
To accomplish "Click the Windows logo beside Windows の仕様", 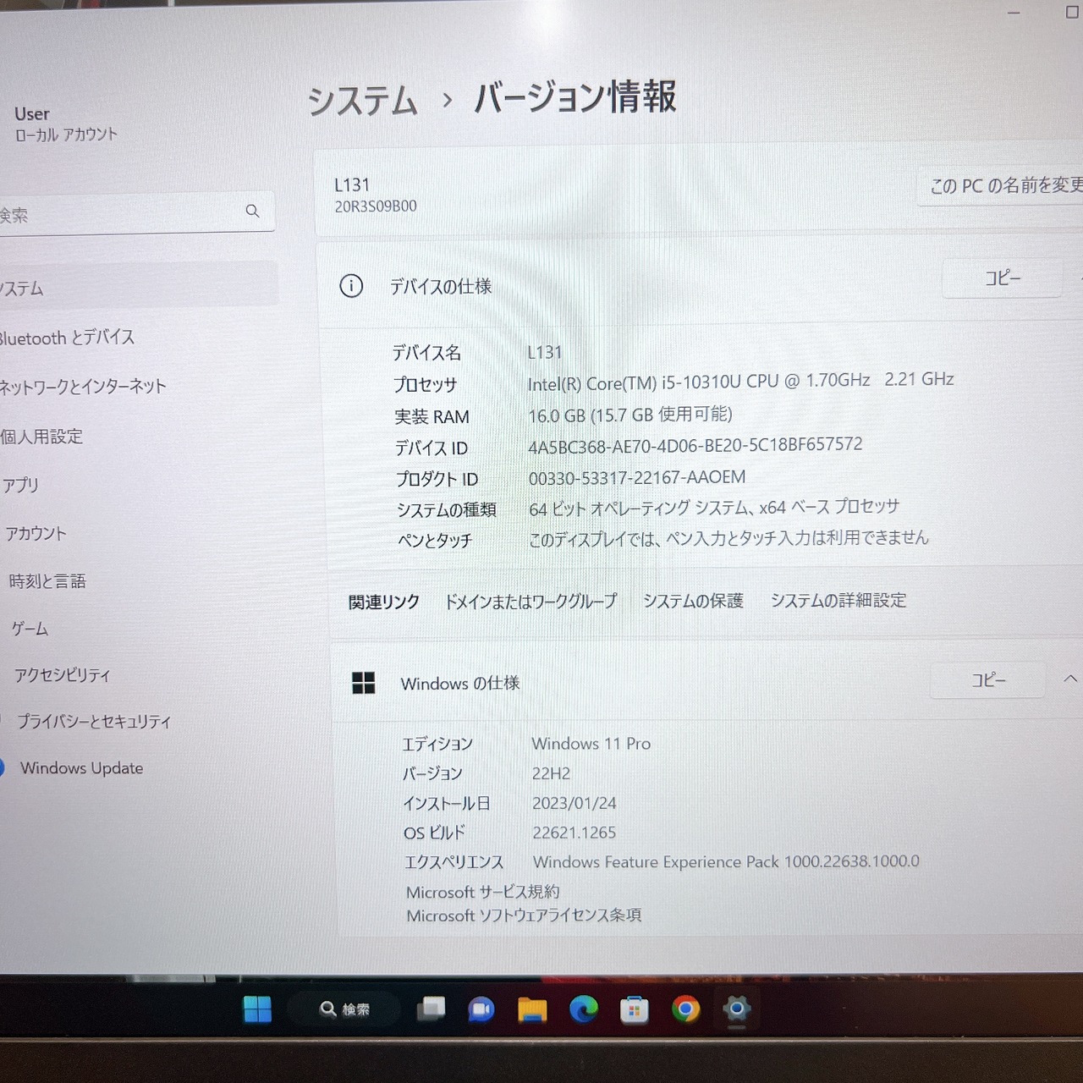I will tap(363, 683).
